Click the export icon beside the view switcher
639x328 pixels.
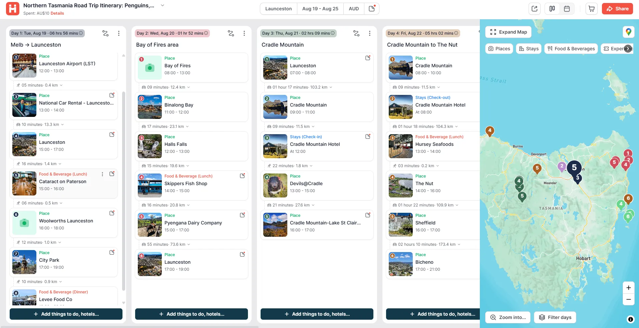click(535, 9)
